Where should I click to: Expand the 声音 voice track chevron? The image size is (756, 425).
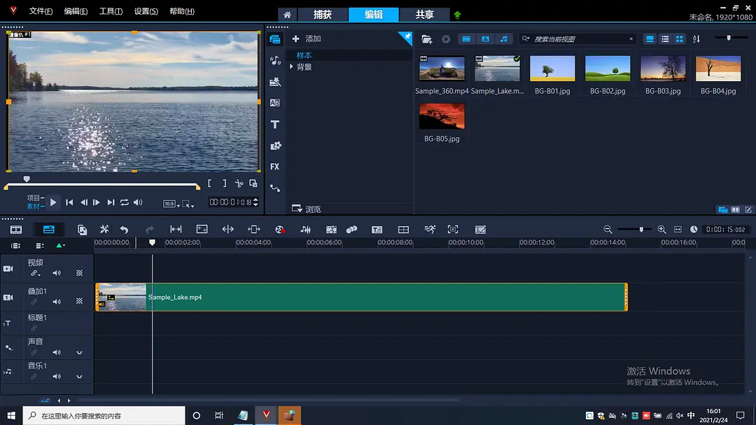coord(79,353)
